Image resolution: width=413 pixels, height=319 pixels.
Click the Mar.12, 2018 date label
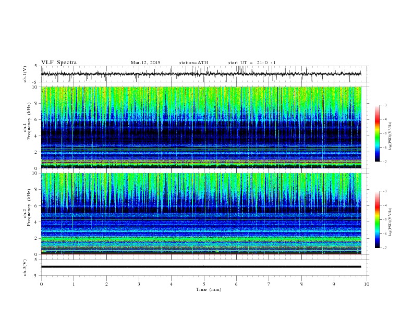click(145, 63)
